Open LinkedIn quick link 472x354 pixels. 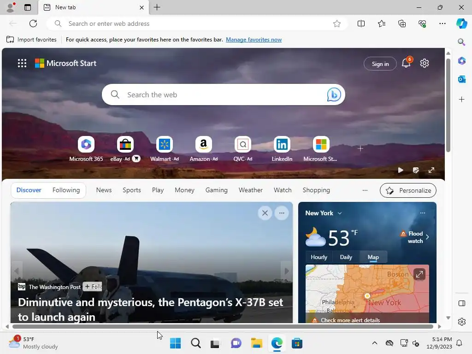[x=282, y=149]
